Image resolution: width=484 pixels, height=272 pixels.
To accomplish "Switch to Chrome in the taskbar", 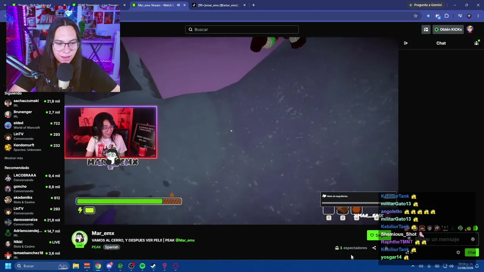I will pos(98,266).
